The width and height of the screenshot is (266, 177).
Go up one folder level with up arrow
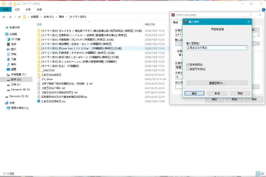click(x=19, y=17)
